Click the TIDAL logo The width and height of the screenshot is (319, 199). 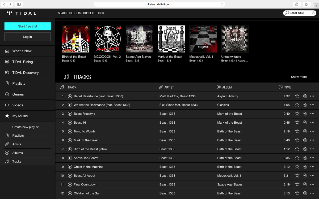[x=21, y=13]
